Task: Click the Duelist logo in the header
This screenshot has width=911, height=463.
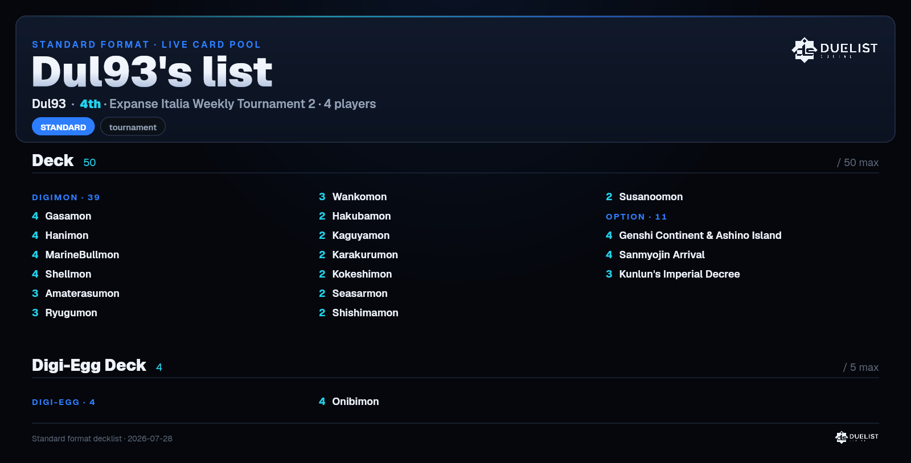Action: [835, 49]
